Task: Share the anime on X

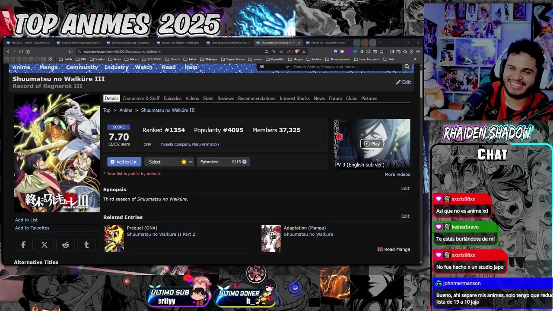Action: 44,245
